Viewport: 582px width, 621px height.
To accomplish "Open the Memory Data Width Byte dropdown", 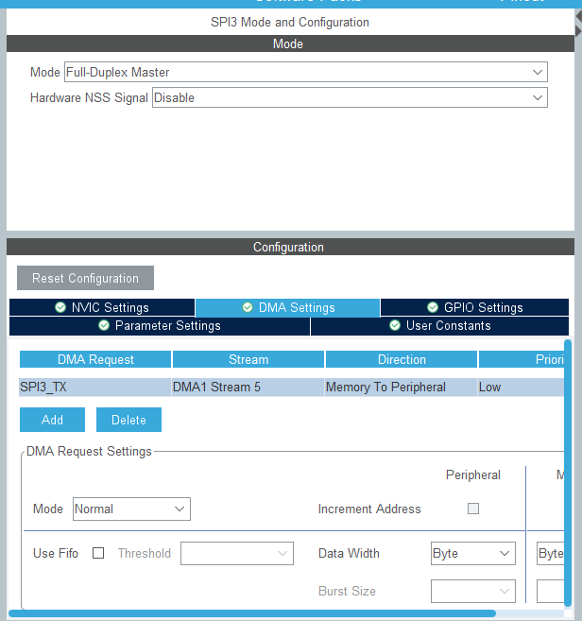I will click(x=550, y=553).
